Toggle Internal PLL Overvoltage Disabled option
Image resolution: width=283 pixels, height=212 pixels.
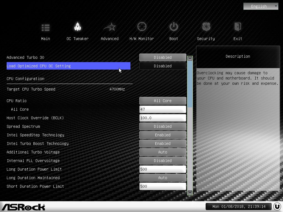tap(163, 161)
